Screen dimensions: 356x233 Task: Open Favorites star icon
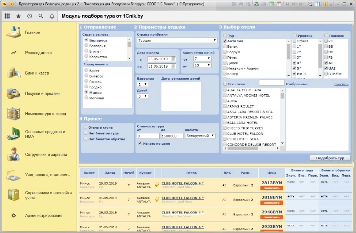(18, 16)
